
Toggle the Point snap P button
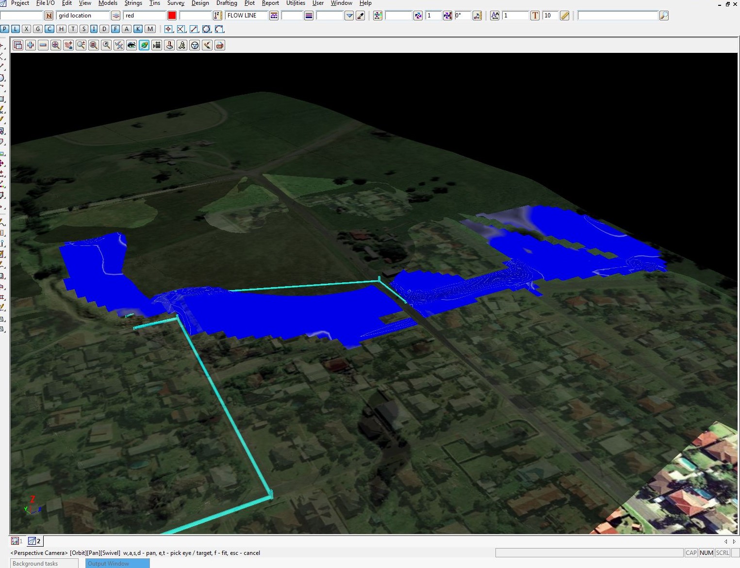[5, 29]
